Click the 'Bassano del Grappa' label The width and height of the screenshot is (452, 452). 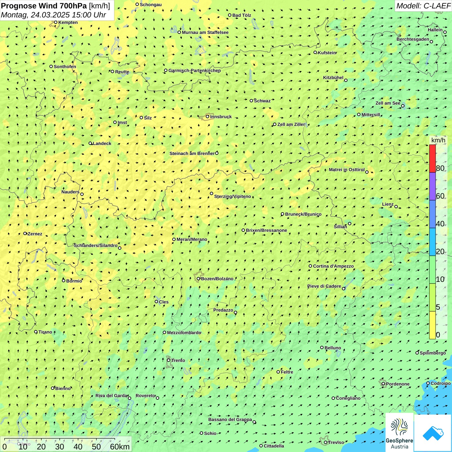click(x=230, y=419)
